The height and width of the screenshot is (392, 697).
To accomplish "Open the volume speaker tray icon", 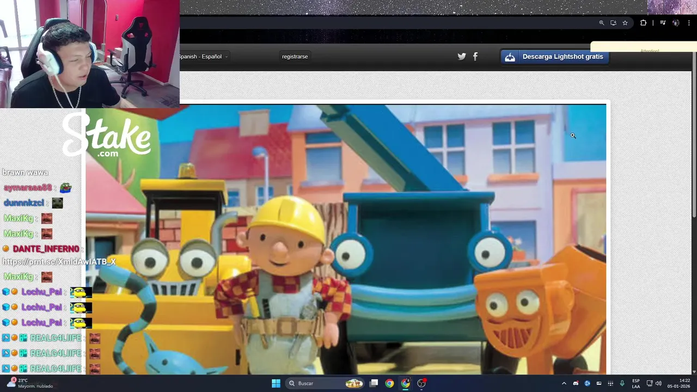I will pos(658,383).
